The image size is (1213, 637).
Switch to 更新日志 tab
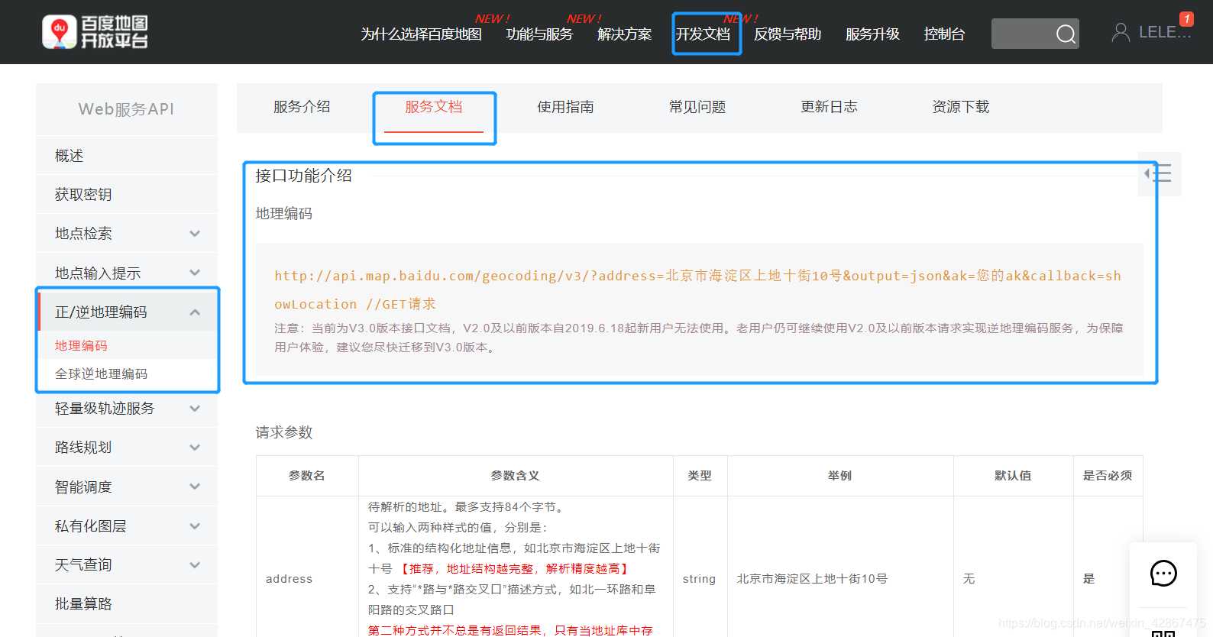point(829,107)
